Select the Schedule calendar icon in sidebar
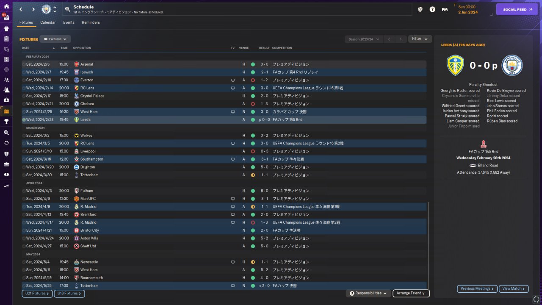 tap(6, 111)
